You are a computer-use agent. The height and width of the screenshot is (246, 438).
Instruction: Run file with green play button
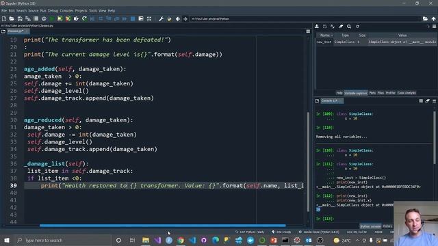click(52, 18)
